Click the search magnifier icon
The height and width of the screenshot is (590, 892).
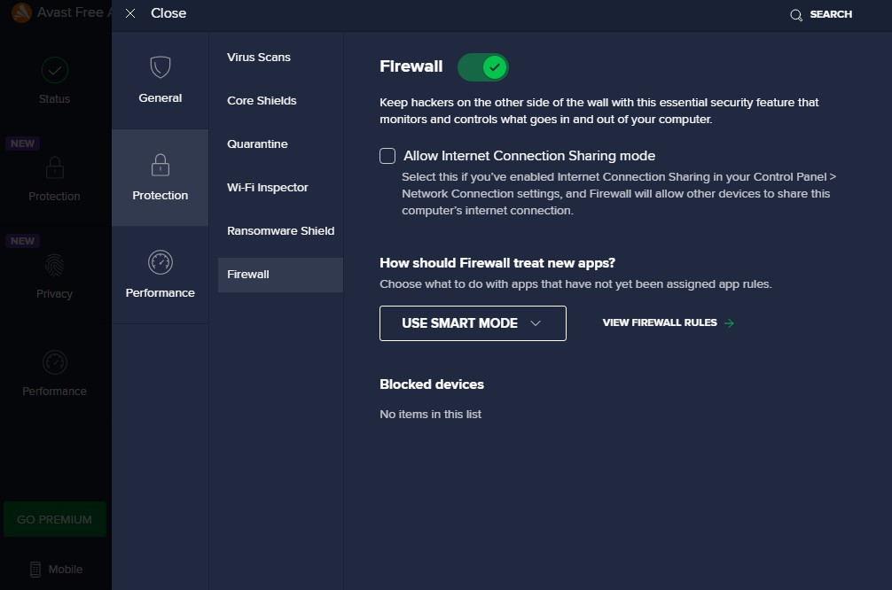tap(796, 15)
